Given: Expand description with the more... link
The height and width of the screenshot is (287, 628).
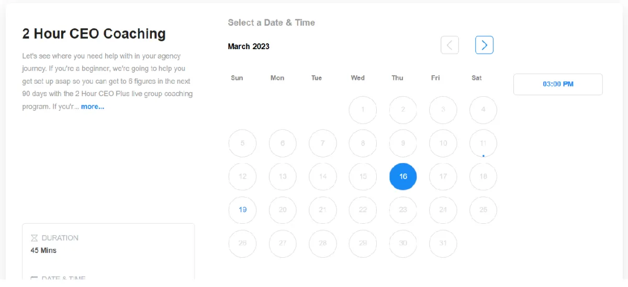Looking at the screenshot, I should [x=93, y=107].
